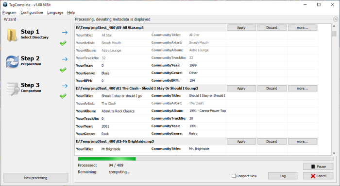Enable the Compact view checkbox
340x186 pixels.
(234, 176)
